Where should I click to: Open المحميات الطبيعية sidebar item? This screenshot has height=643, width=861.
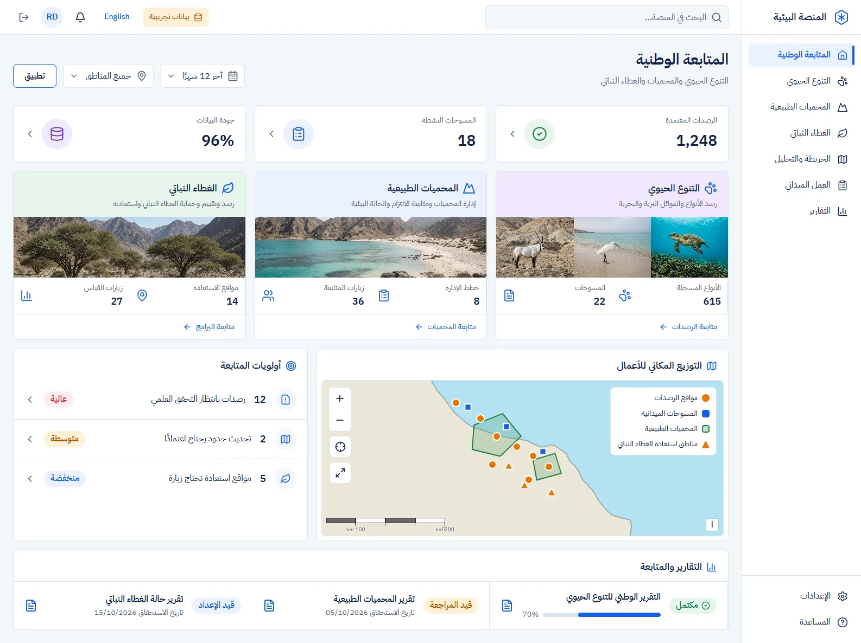click(801, 107)
